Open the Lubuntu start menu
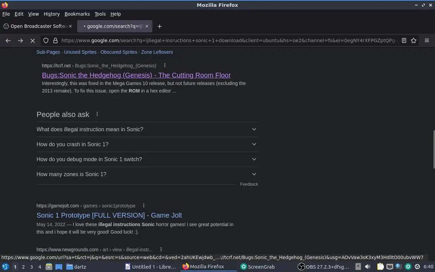The height and width of the screenshot is (272, 435). click(x=5, y=267)
